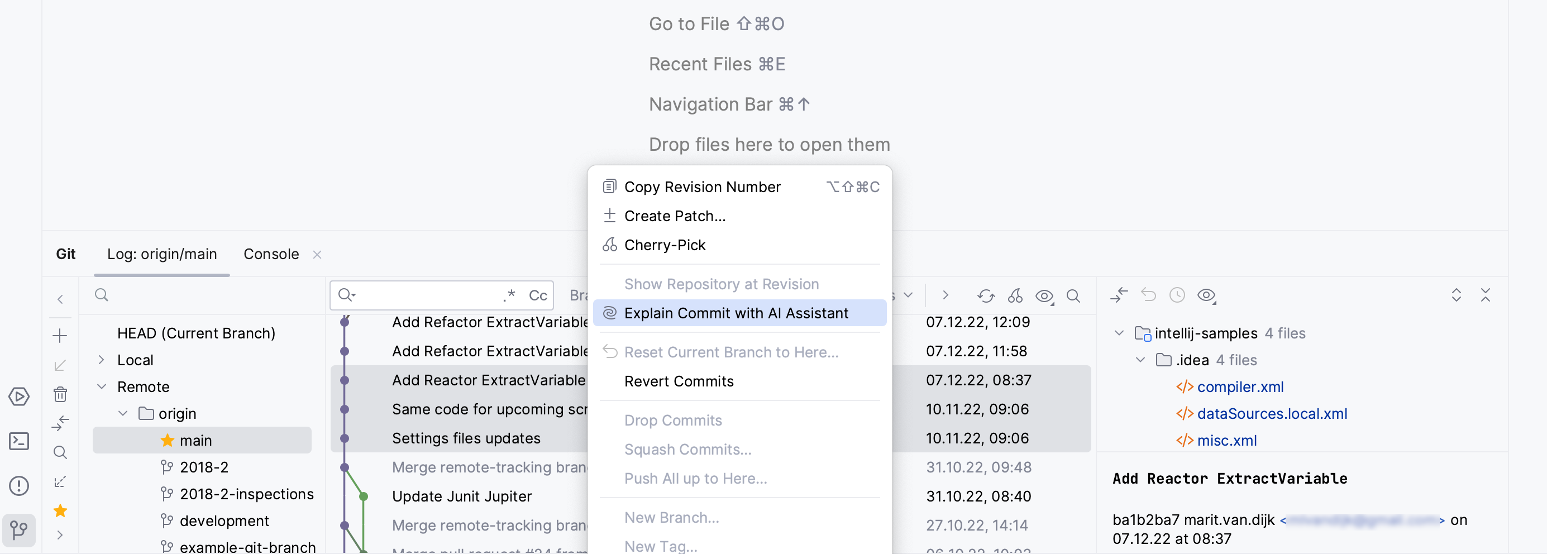The height and width of the screenshot is (554, 1547).
Task: Toggle case sensitivity with the Cc button
Action: click(537, 295)
